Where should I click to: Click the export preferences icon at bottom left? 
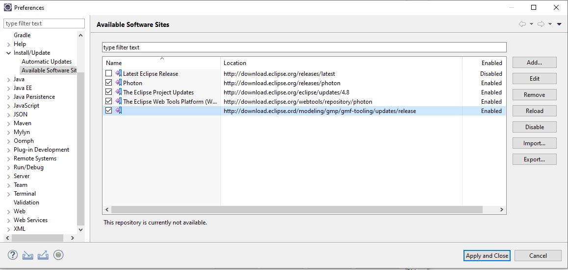43,255
